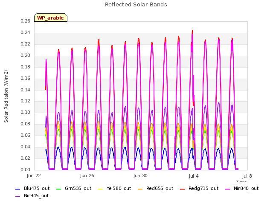Image resolution: width=273 pixels, height=204 pixels.
Task: Click the WP_arable label box
Action: pos(51,17)
